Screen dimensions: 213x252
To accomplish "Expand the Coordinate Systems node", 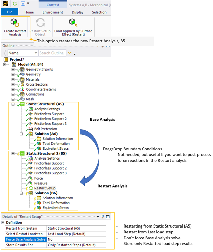I will [13, 89].
